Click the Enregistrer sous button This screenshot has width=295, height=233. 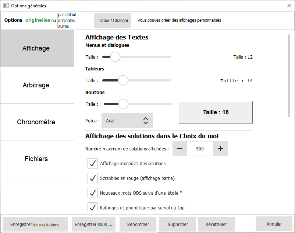point(93,224)
